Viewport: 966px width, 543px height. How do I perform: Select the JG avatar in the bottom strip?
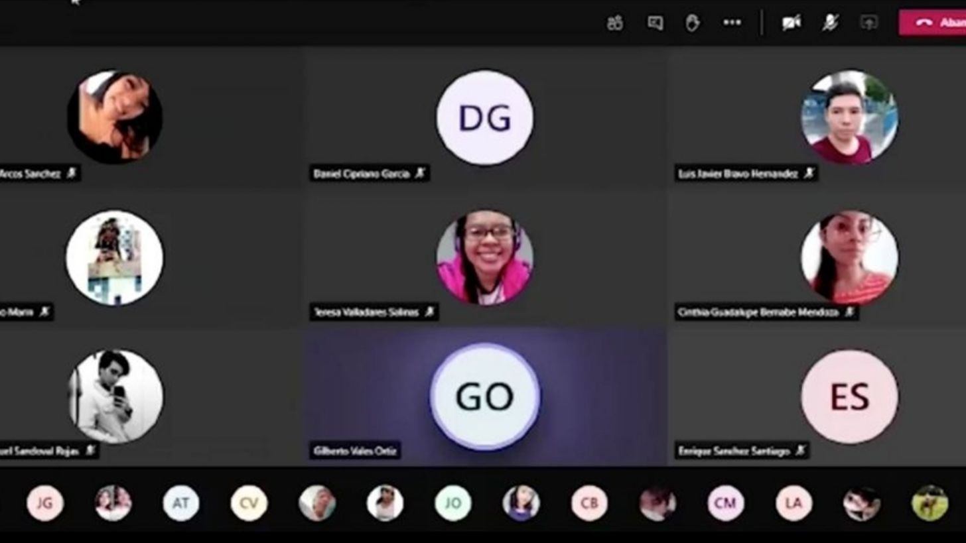(x=45, y=503)
